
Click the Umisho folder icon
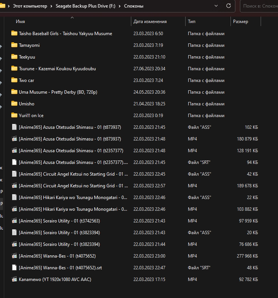pos(14,103)
